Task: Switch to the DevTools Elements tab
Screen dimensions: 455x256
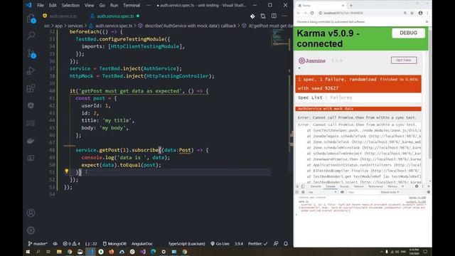Action: (316, 186)
